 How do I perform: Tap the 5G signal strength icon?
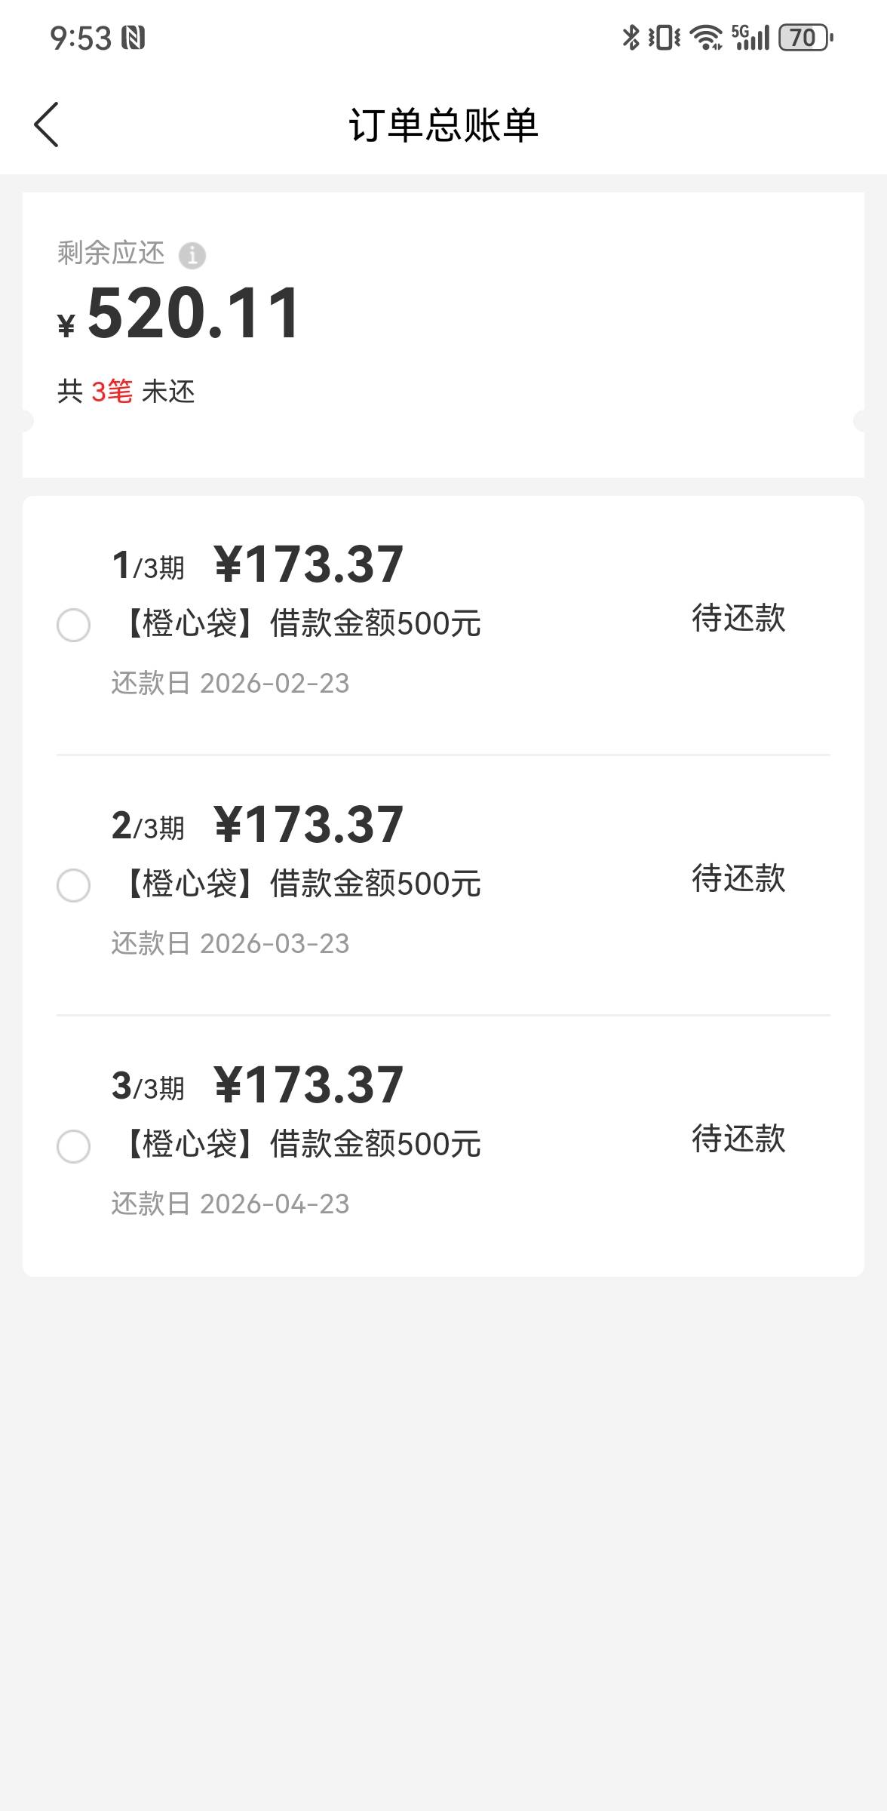click(750, 37)
